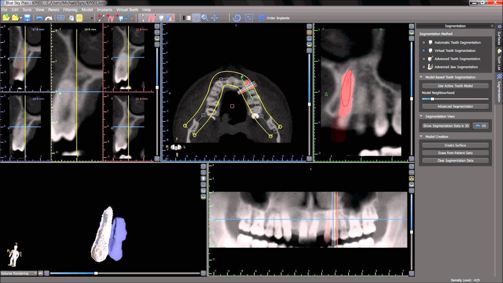
Task: Select Advanced Jaw Segmentation radio button
Action: pyautogui.click(x=424, y=67)
